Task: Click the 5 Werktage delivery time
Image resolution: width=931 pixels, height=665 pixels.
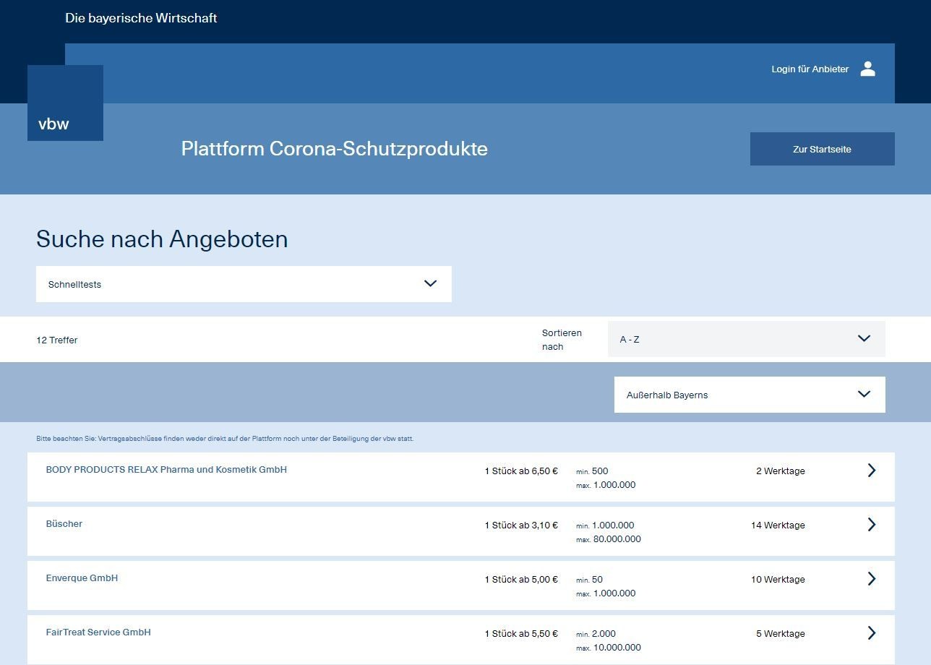Action: (x=781, y=634)
